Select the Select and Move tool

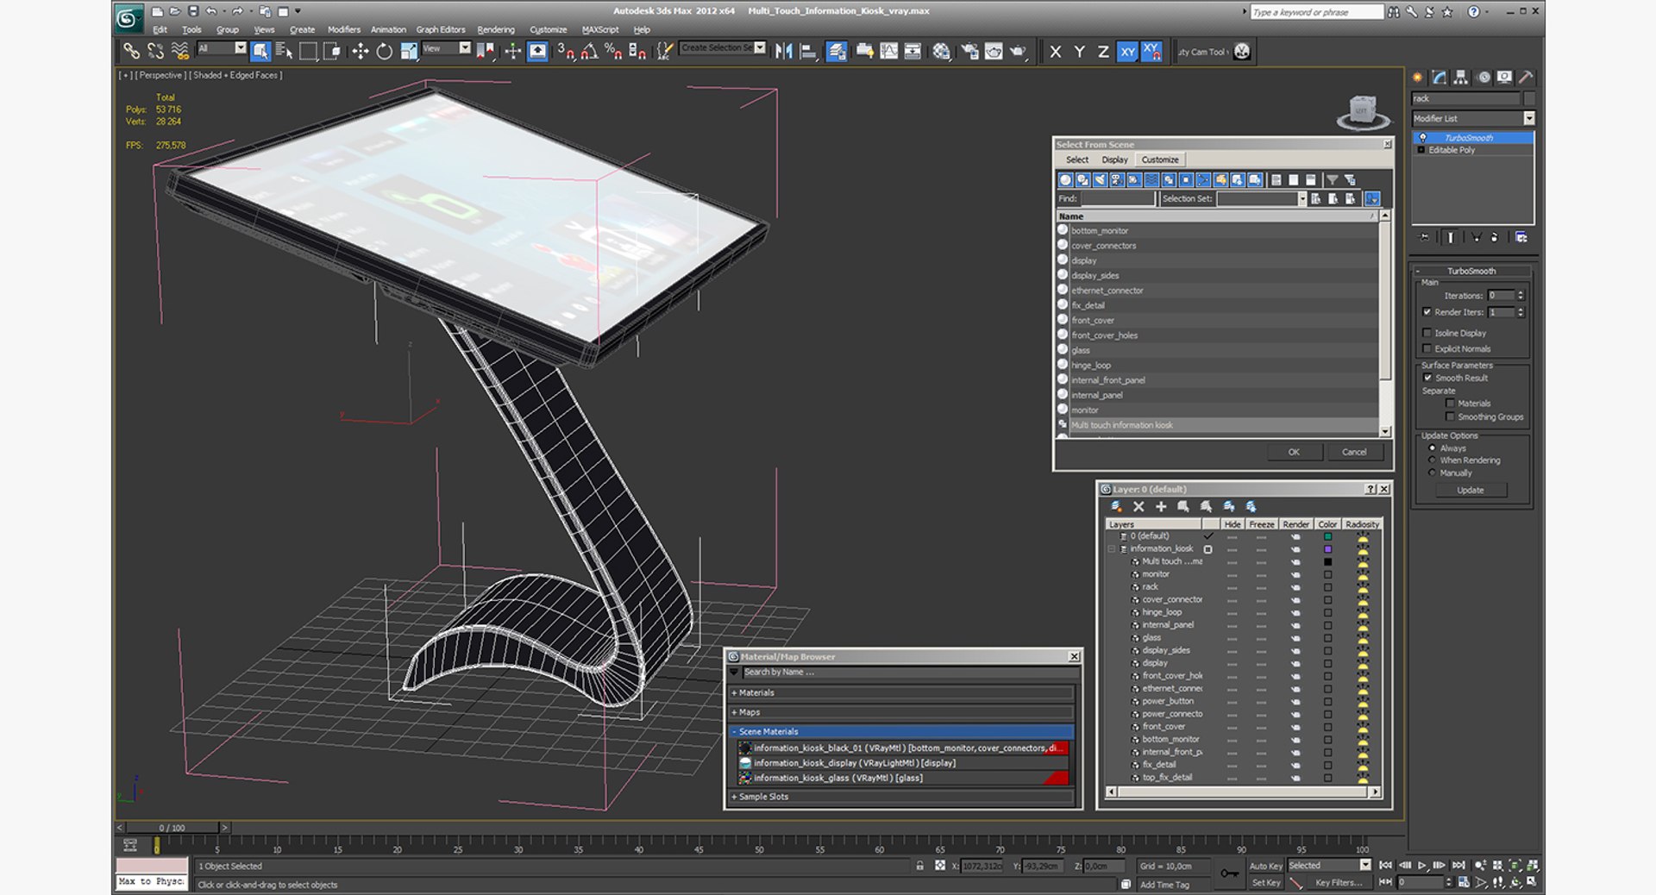[360, 52]
